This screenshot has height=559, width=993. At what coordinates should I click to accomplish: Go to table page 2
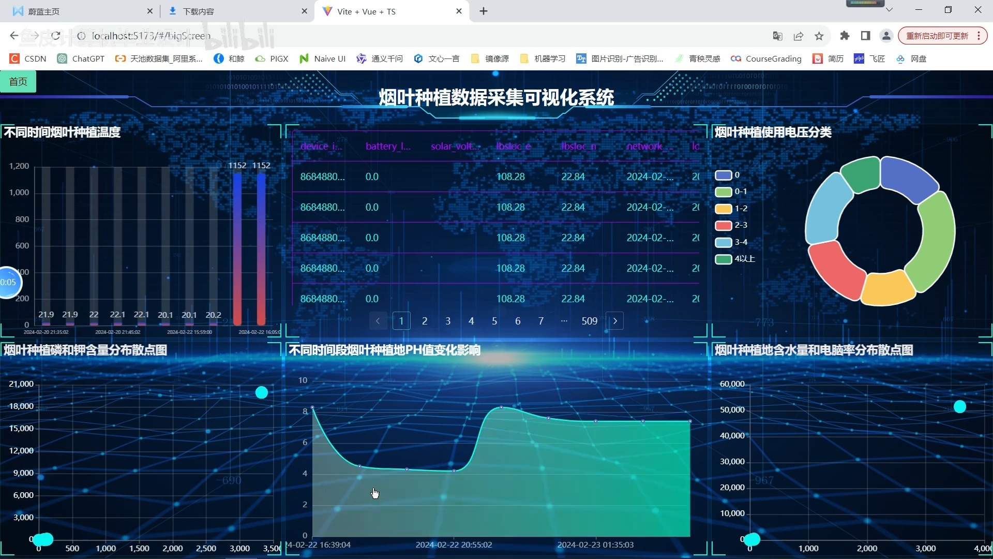(x=425, y=321)
